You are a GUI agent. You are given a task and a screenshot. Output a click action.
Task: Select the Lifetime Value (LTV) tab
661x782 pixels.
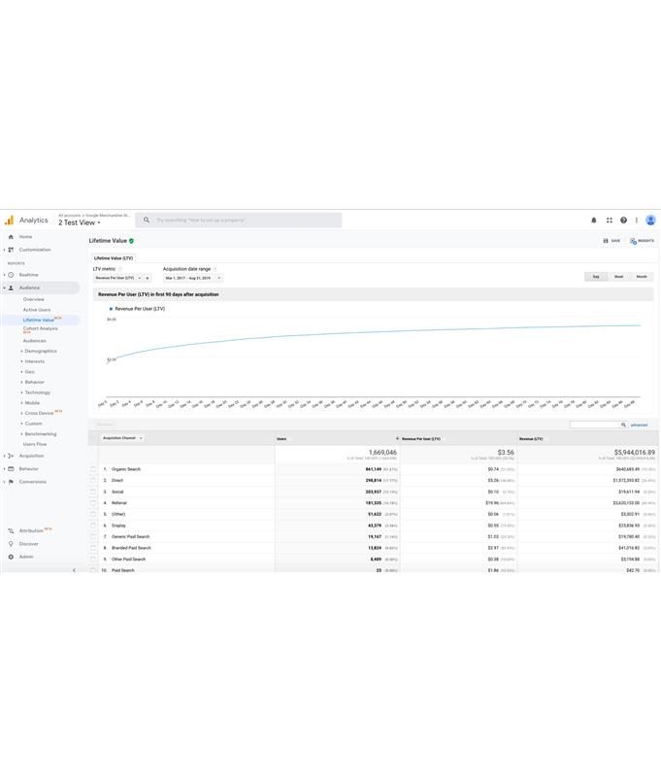113,258
